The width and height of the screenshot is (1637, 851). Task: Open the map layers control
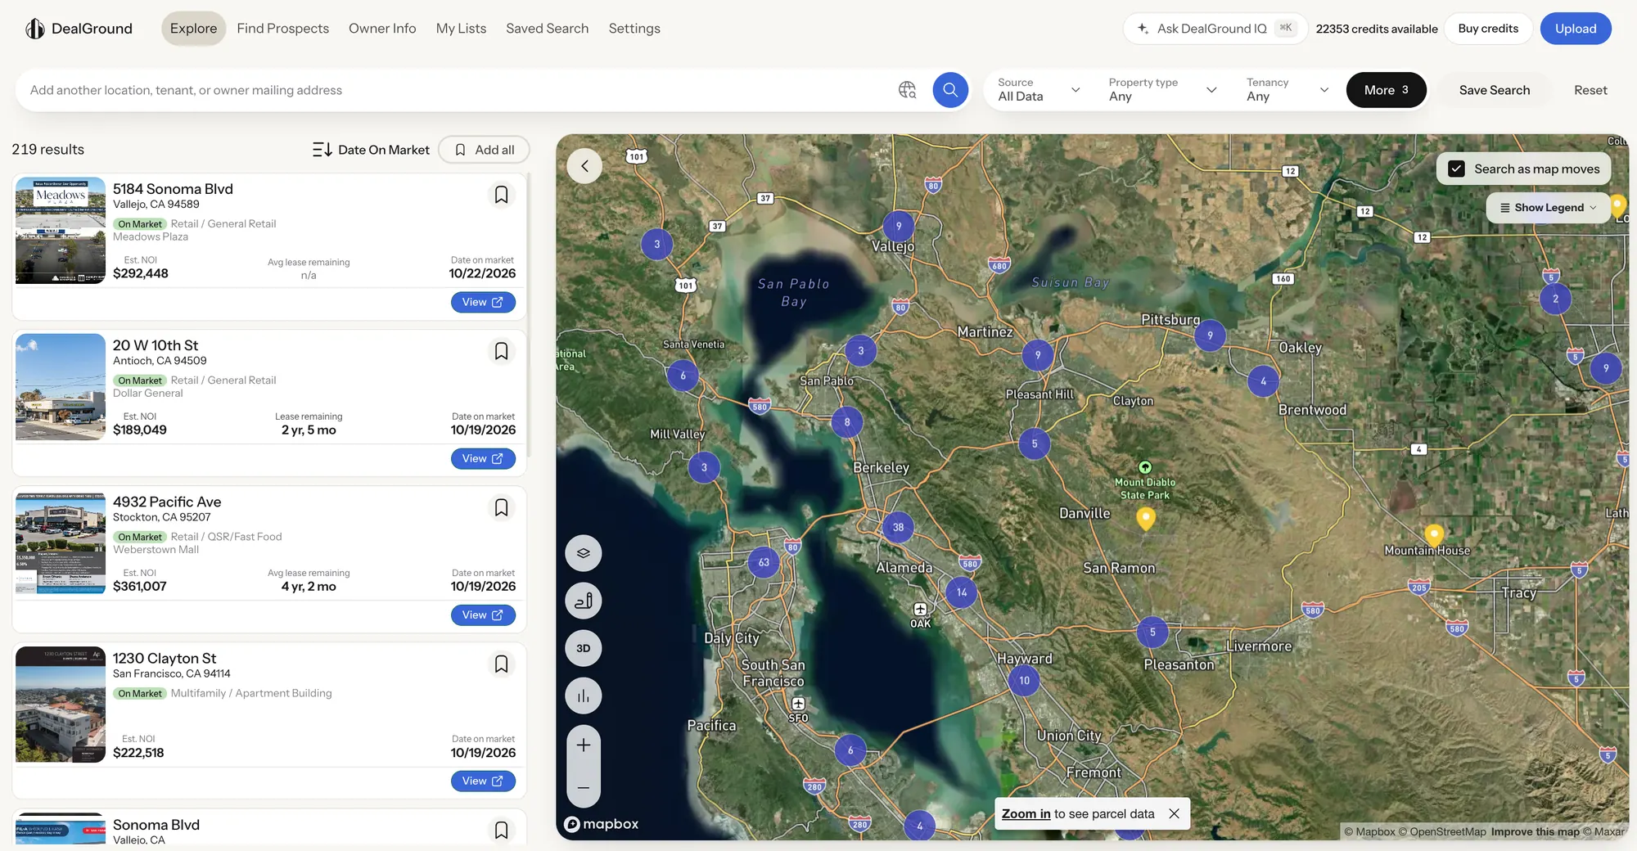coord(584,553)
